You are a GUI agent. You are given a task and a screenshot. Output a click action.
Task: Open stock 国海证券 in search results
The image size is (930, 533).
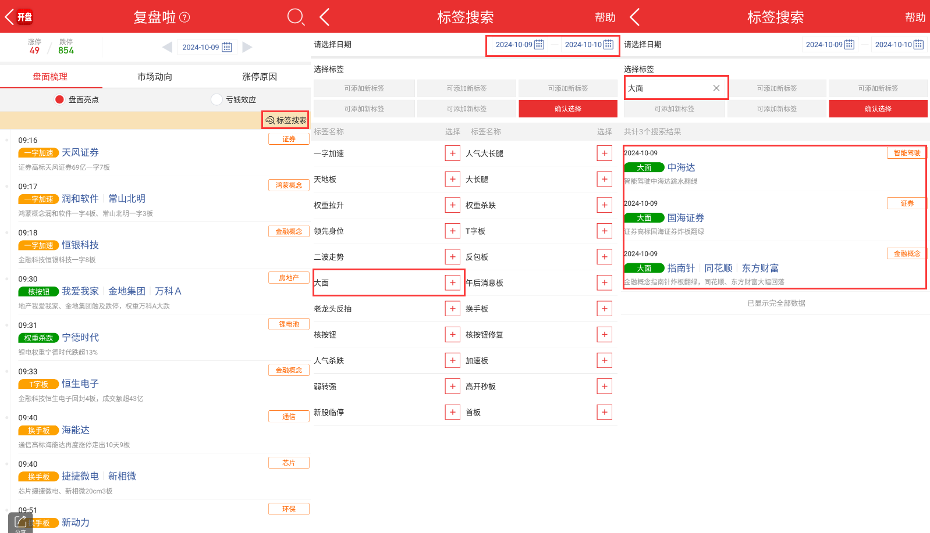[686, 218]
